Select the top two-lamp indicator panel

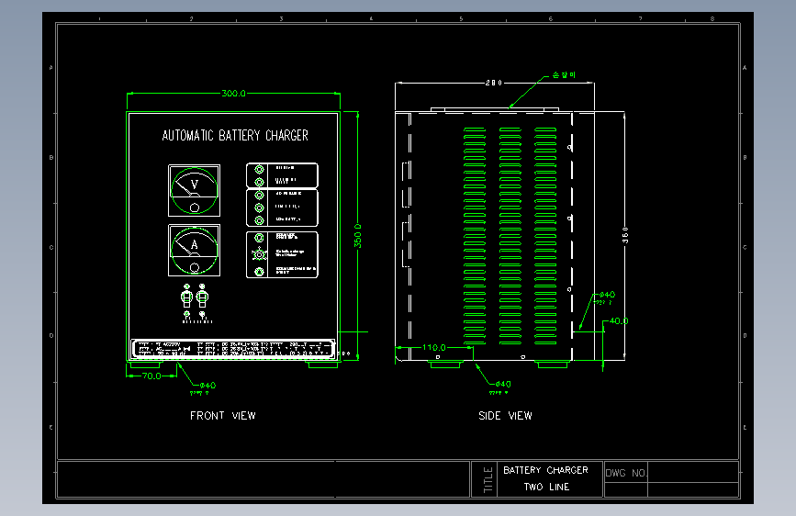click(x=282, y=175)
